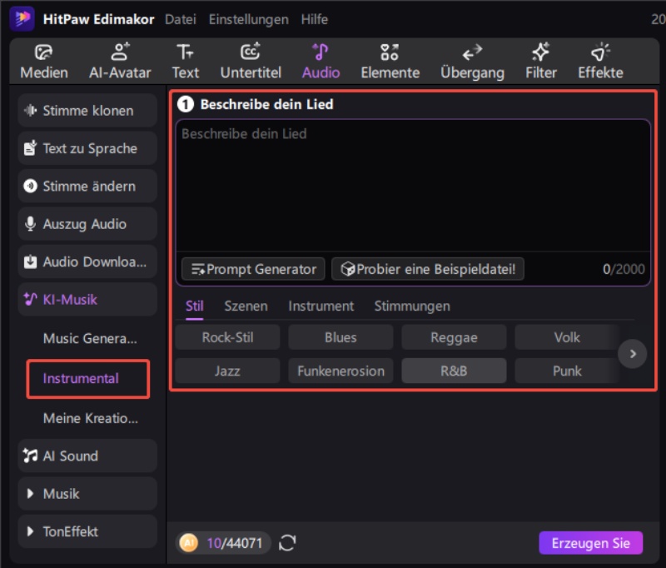Open the Datei menu
Viewport: 666px width, 568px height.
click(181, 19)
